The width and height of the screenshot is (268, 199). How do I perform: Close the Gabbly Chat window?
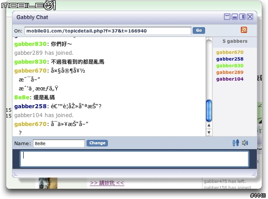pos(250,17)
